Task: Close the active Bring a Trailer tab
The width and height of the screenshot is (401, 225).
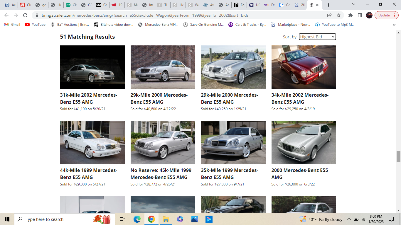Action: tap(317, 5)
